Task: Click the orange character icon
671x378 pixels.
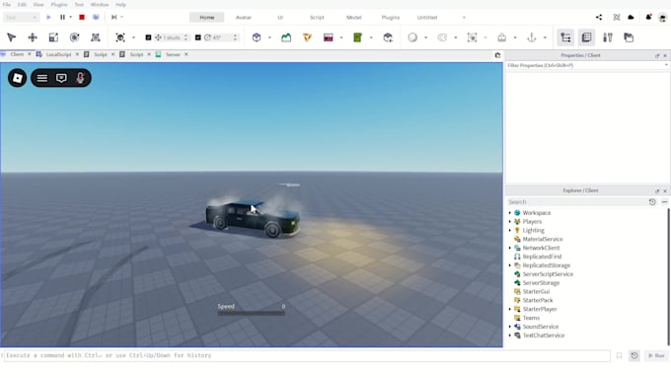Action: tap(307, 38)
